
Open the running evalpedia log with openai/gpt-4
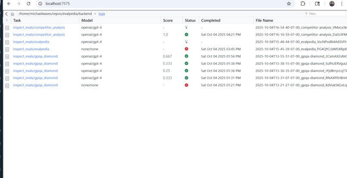point(31,42)
